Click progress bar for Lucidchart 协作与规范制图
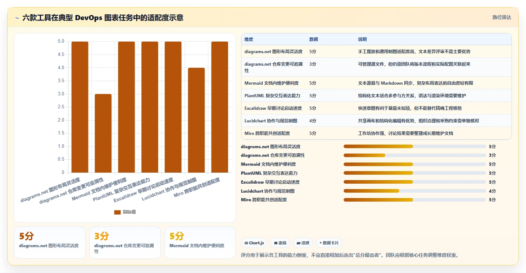 tap(415, 191)
